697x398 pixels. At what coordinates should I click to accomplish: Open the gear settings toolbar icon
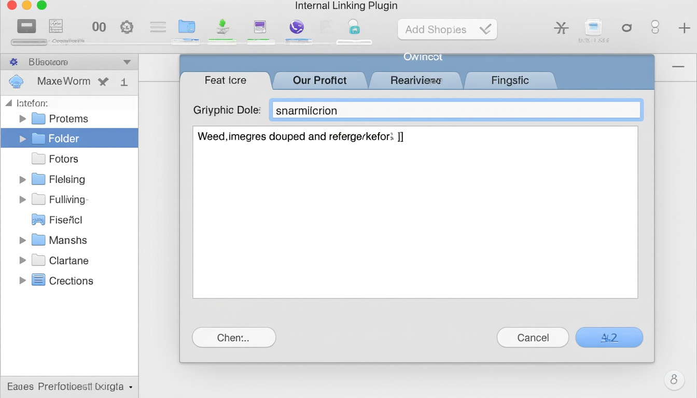coord(127,27)
